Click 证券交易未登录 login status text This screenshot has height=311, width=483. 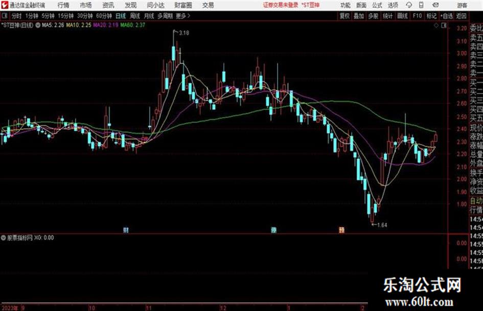point(281,5)
